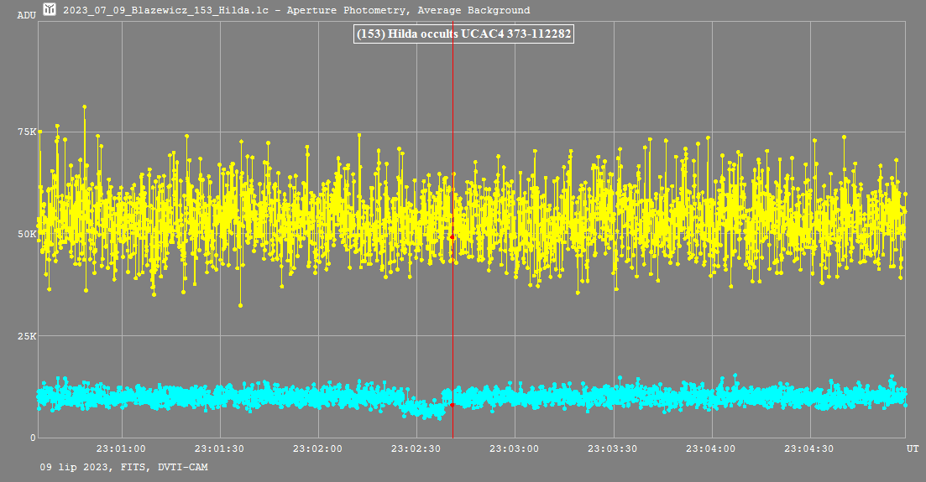Click the '23:04:00' time label

point(711,448)
